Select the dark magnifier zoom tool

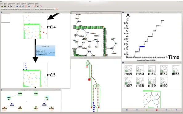pos(20,6)
